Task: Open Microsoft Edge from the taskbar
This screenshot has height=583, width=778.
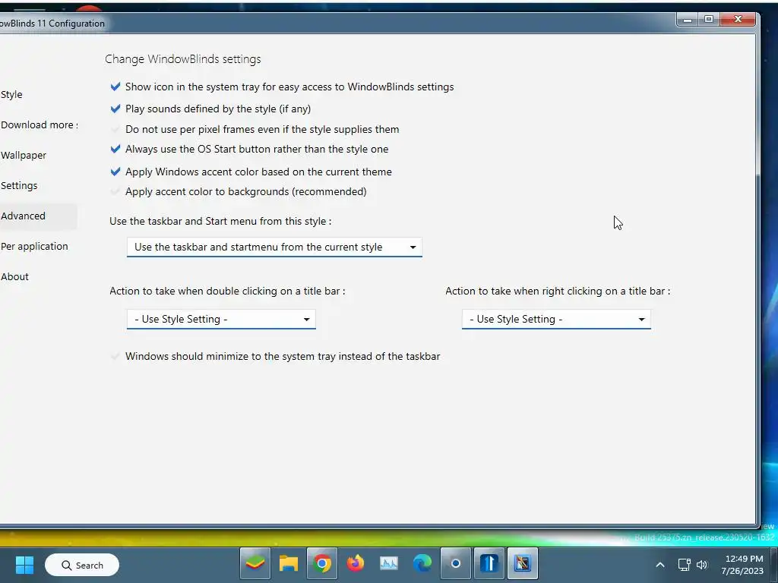Action: 422,564
